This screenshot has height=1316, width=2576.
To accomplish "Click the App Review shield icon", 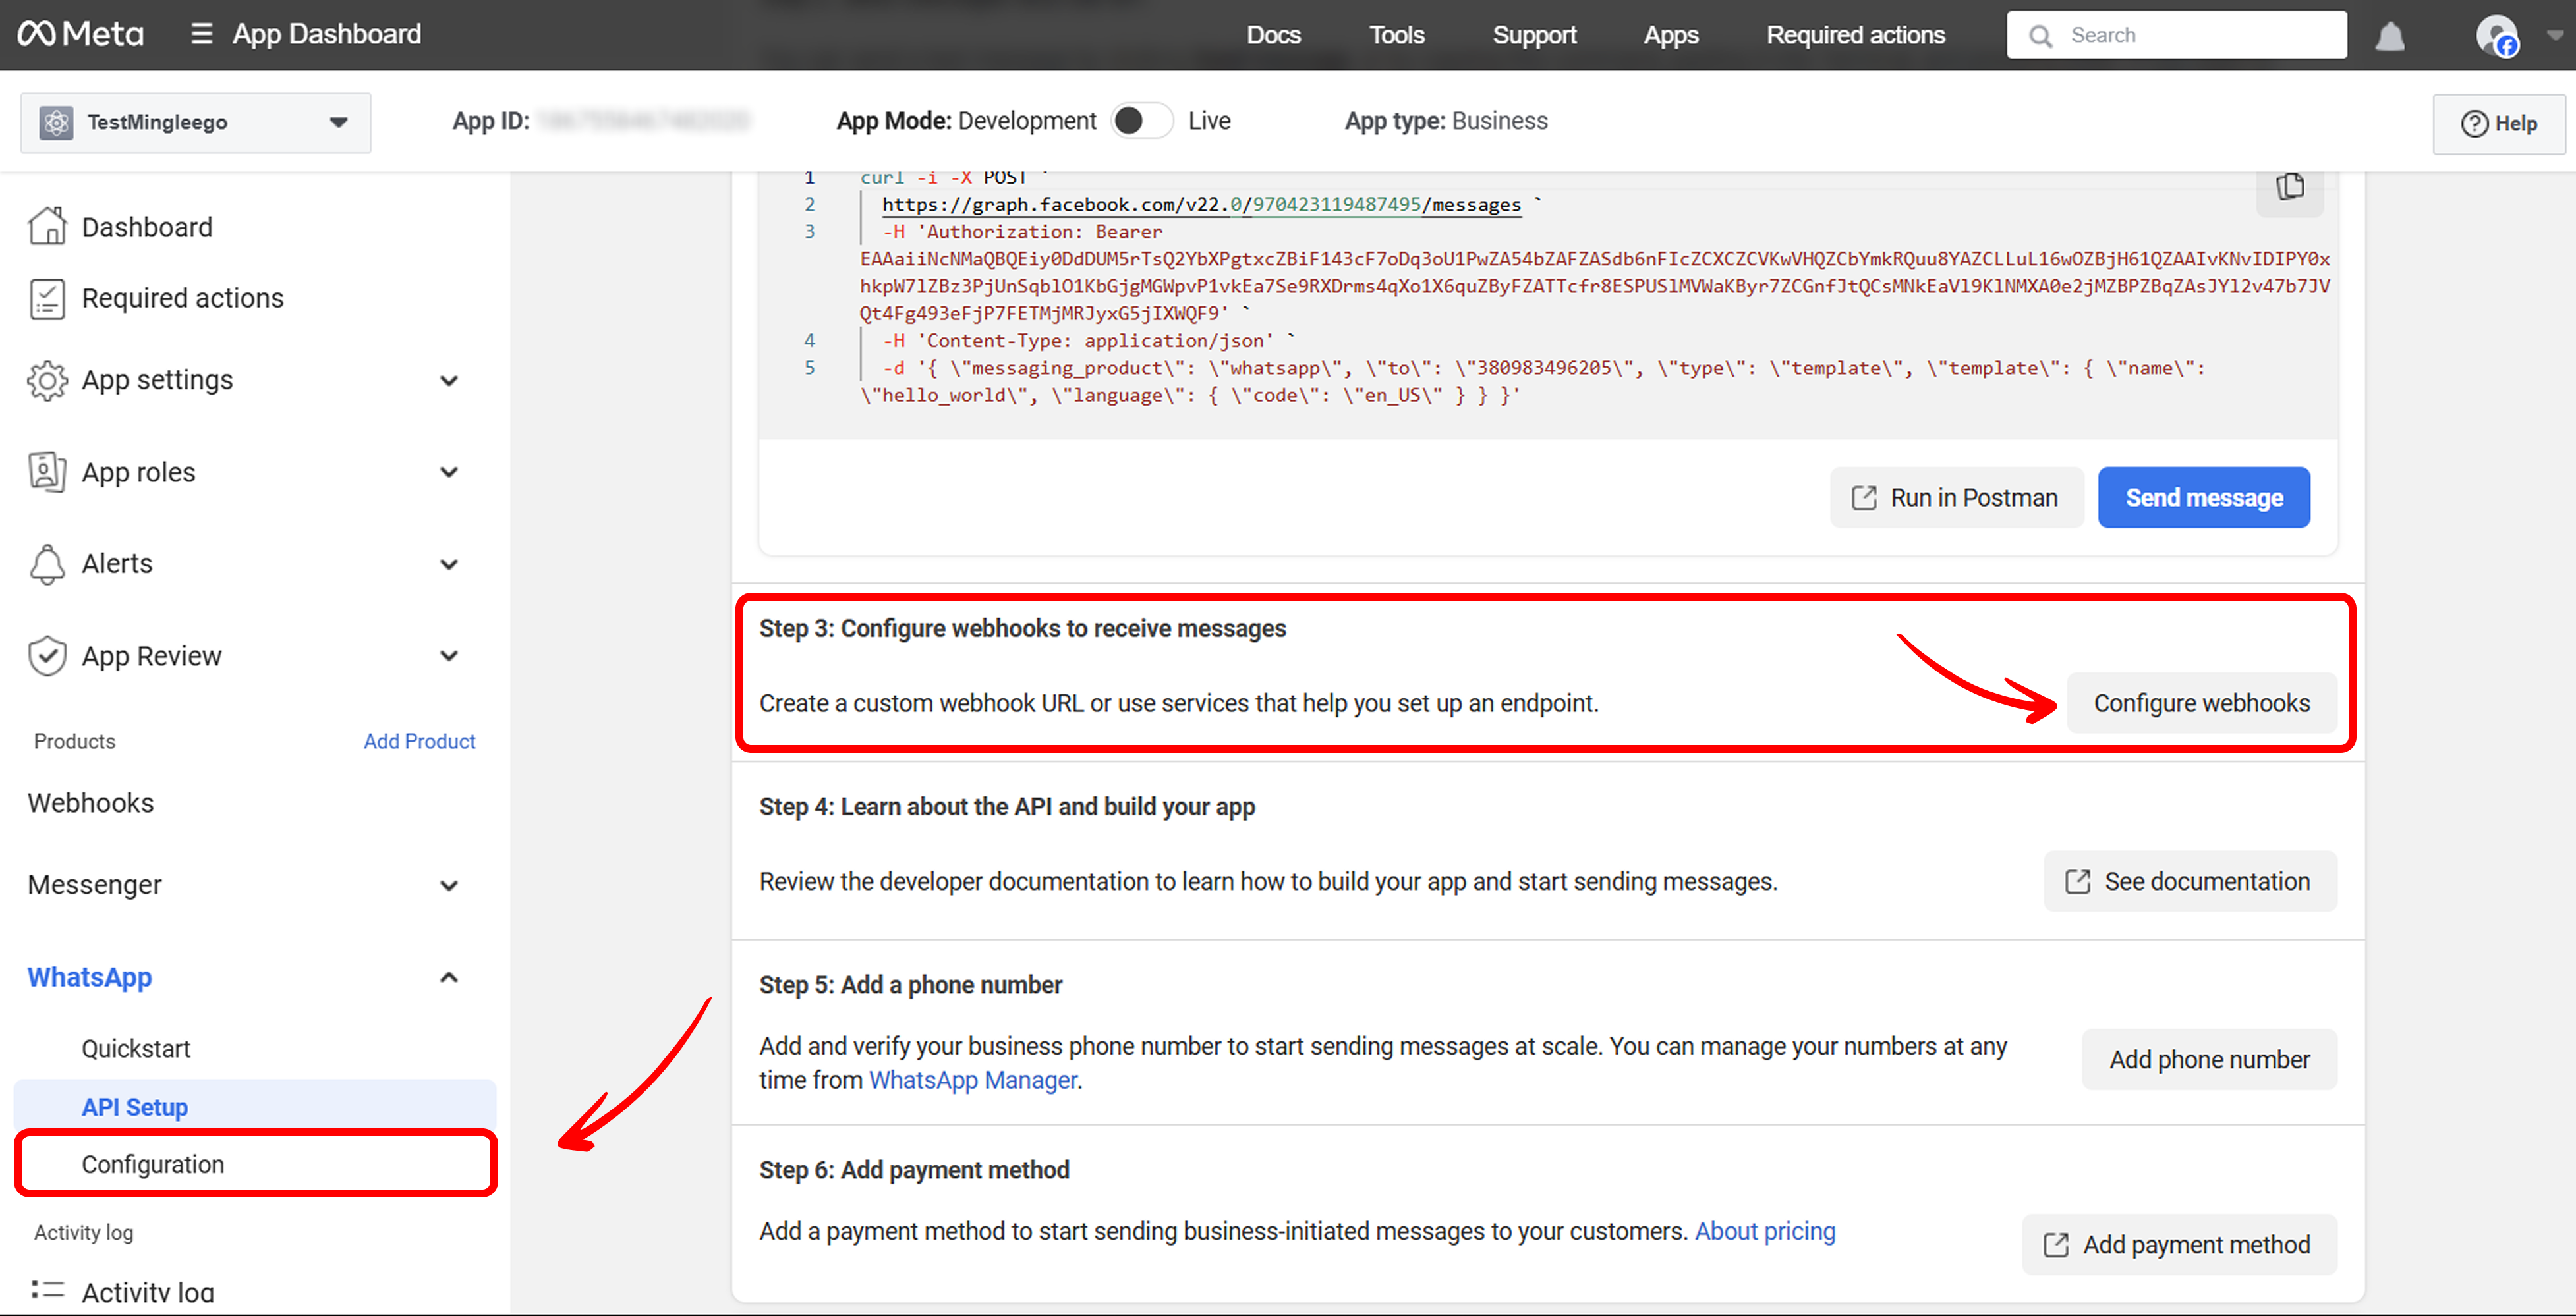I will [47, 655].
